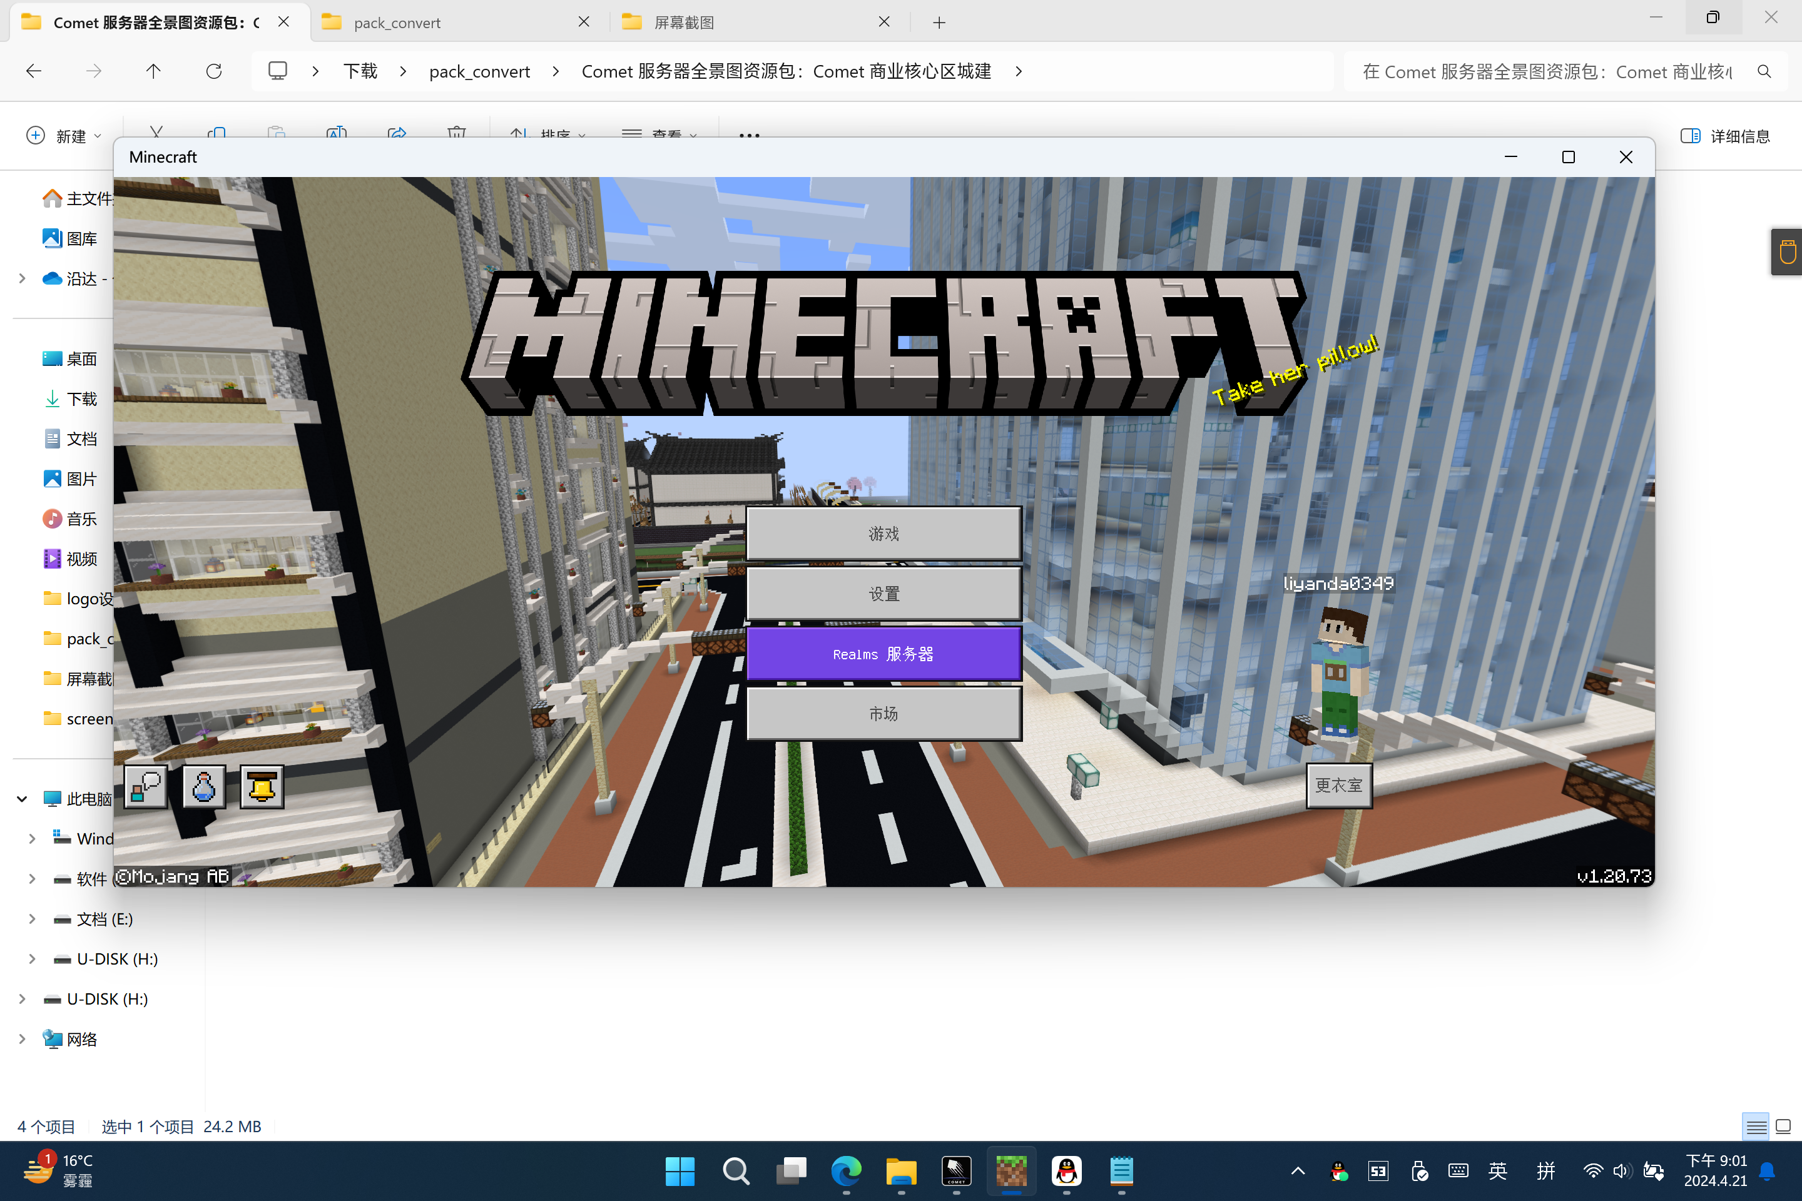The height and width of the screenshot is (1201, 1802).
Task: Click pack_convert in the address breadcrumb
Action: [x=480, y=71]
